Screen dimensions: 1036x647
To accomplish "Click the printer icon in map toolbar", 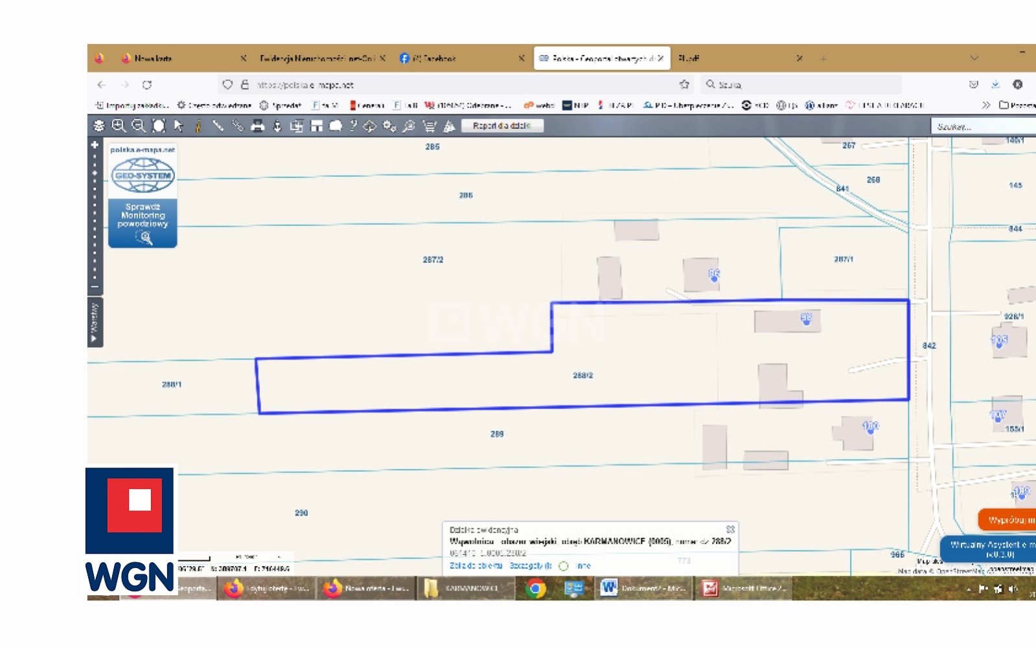I will (258, 126).
